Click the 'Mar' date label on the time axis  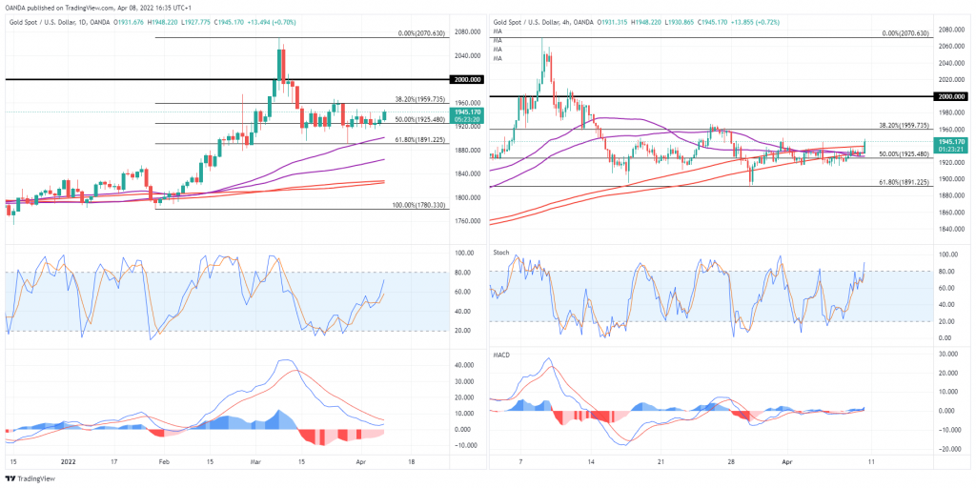257,463
